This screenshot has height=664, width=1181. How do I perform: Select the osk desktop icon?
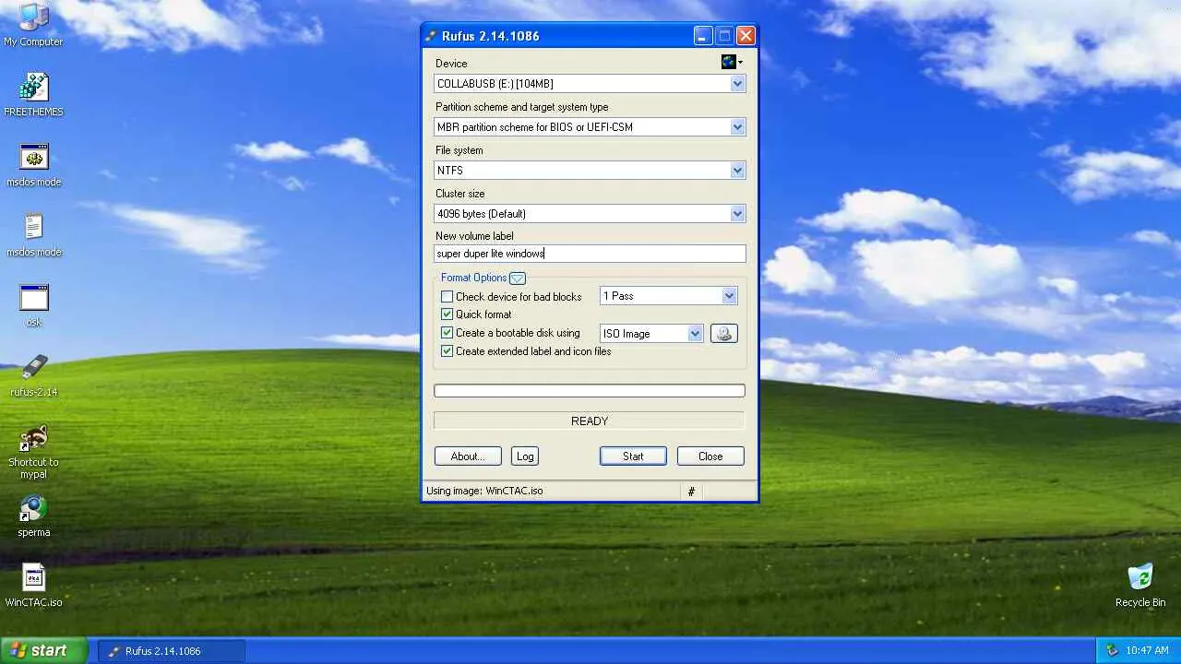[x=33, y=305]
